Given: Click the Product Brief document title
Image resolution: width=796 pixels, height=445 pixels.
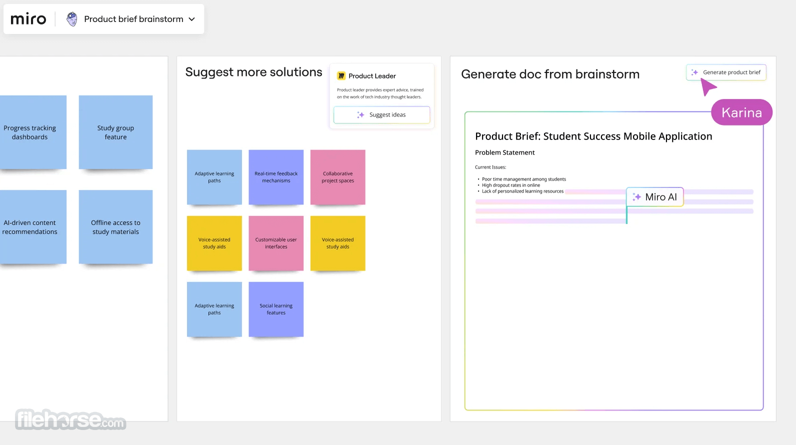Looking at the screenshot, I should pyautogui.click(x=593, y=136).
